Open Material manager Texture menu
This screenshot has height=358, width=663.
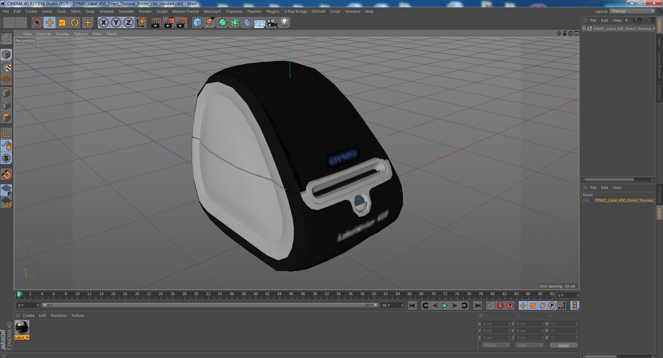click(78, 315)
